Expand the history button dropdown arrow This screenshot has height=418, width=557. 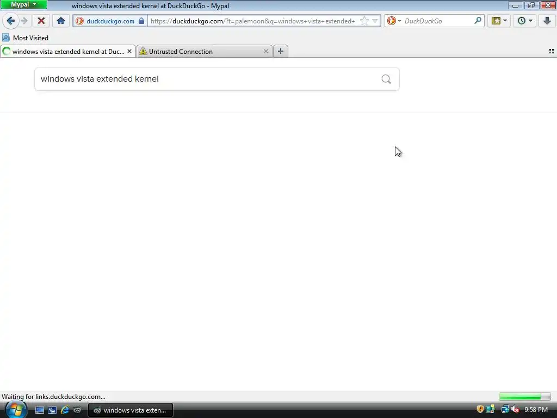[531, 21]
